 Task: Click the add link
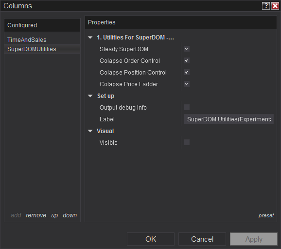(x=16, y=215)
